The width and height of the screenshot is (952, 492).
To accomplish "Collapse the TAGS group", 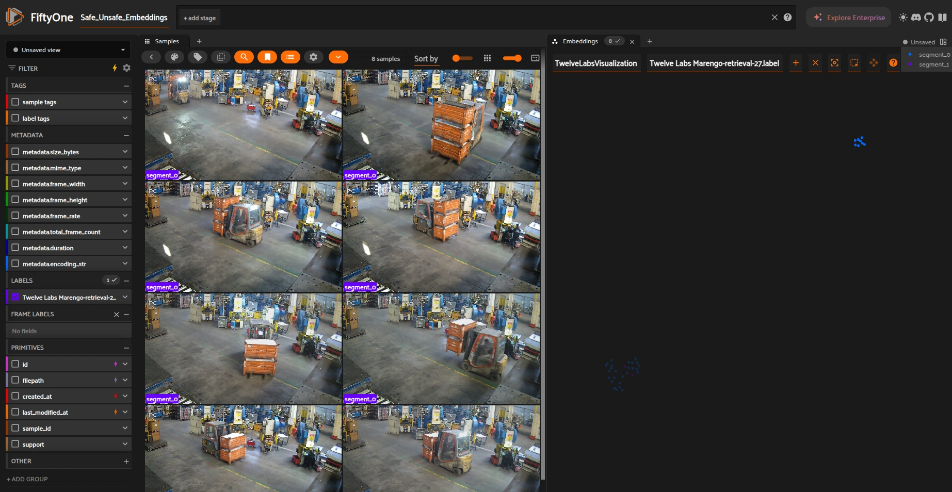I will pos(126,86).
